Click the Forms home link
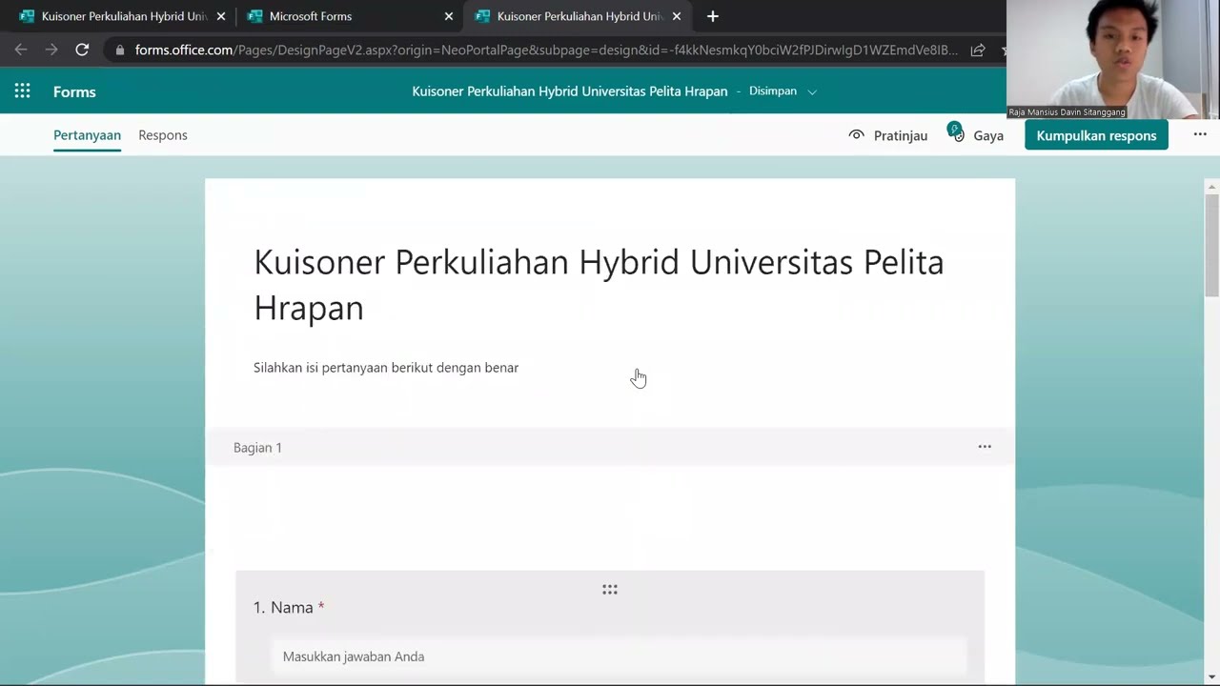The height and width of the screenshot is (686, 1220). pyautogui.click(x=74, y=91)
